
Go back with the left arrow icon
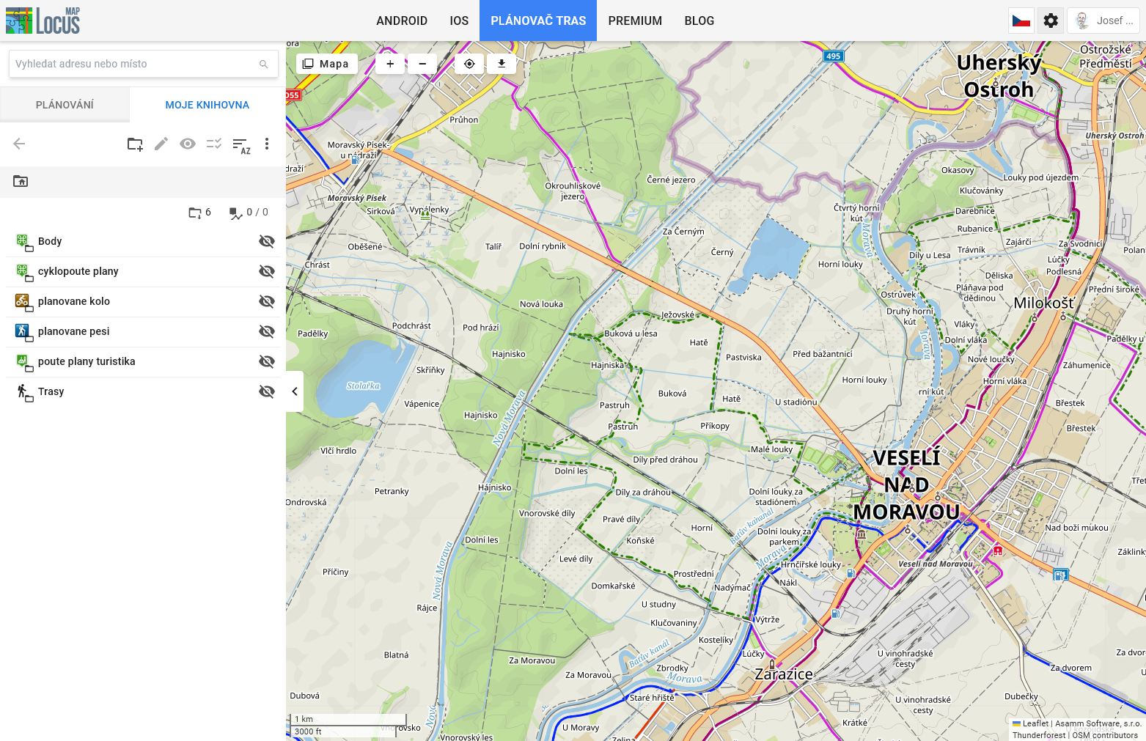20,144
